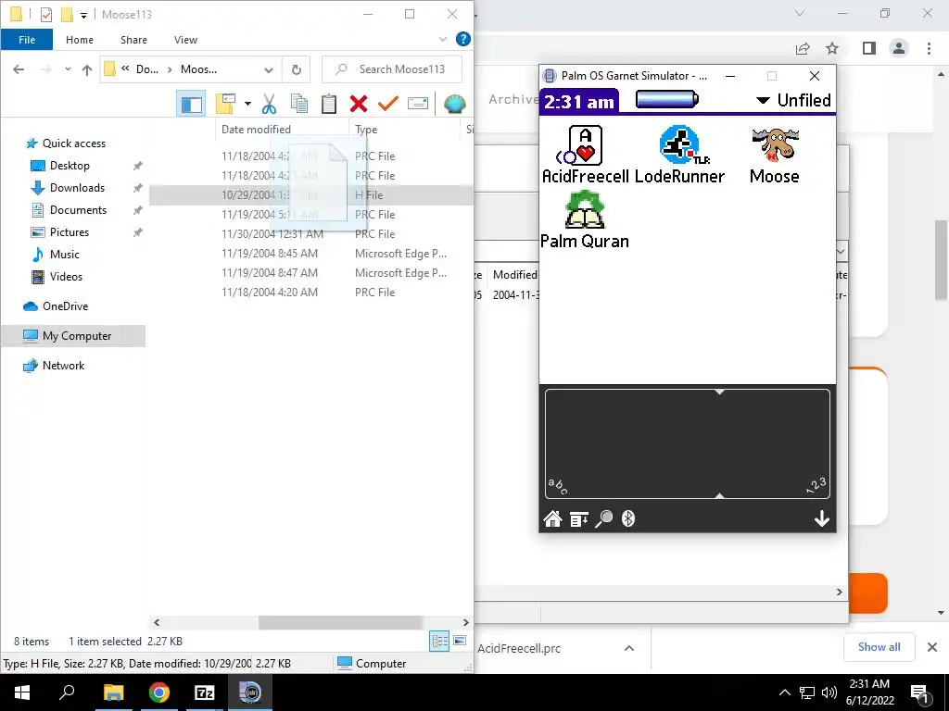Select Music in navigation pane
The width and height of the screenshot is (949, 711).
[x=64, y=255]
